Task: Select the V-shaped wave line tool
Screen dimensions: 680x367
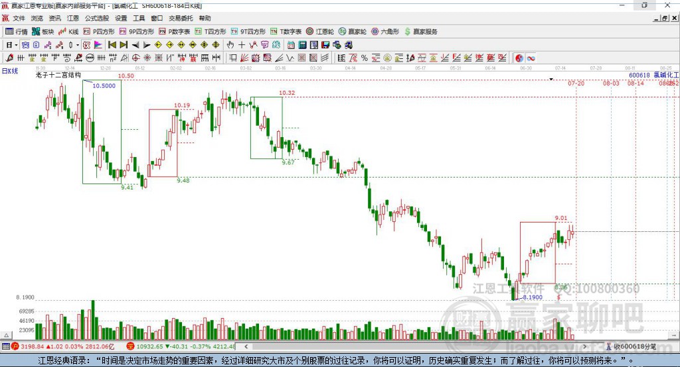Action: (290, 58)
